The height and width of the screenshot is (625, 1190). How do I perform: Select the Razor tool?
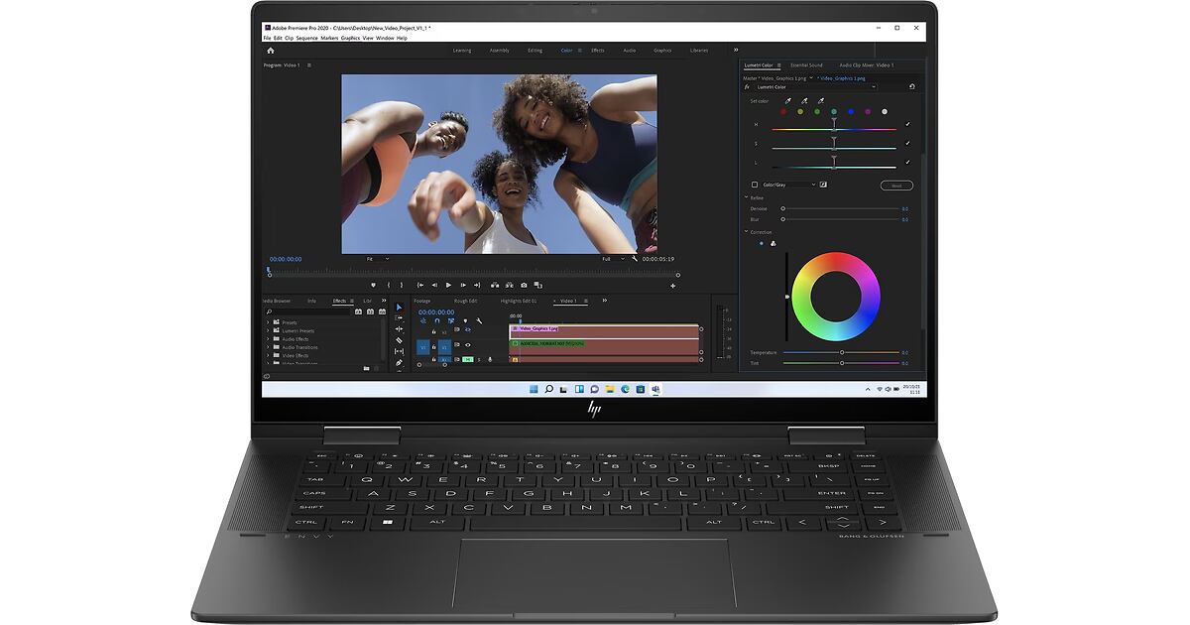(399, 340)
